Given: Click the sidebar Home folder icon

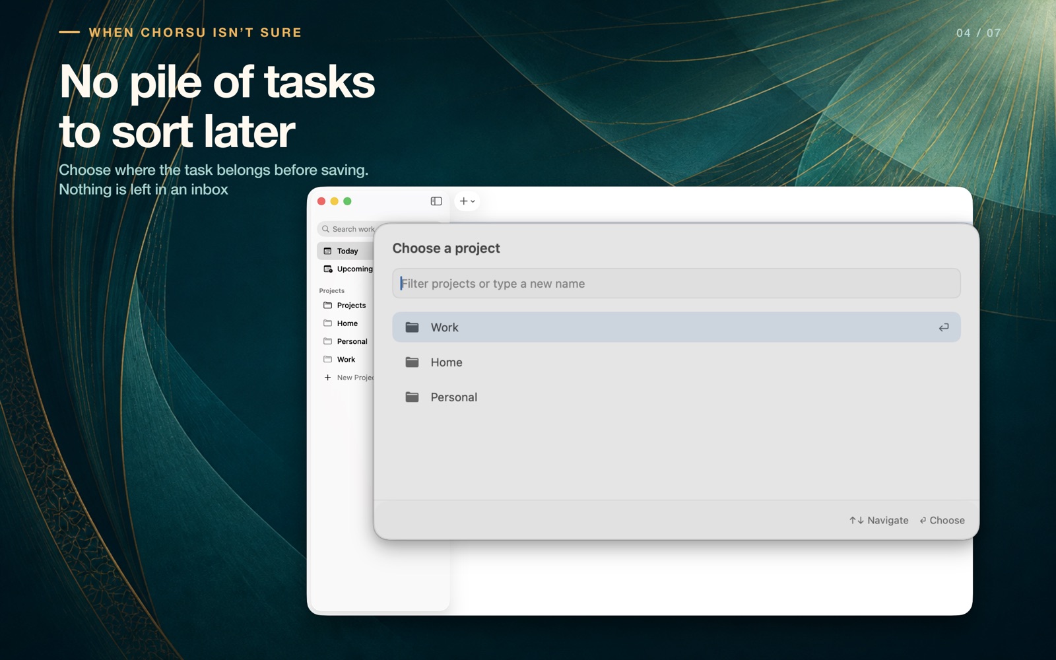Looking at the screenshot, I should pos(327,323).
